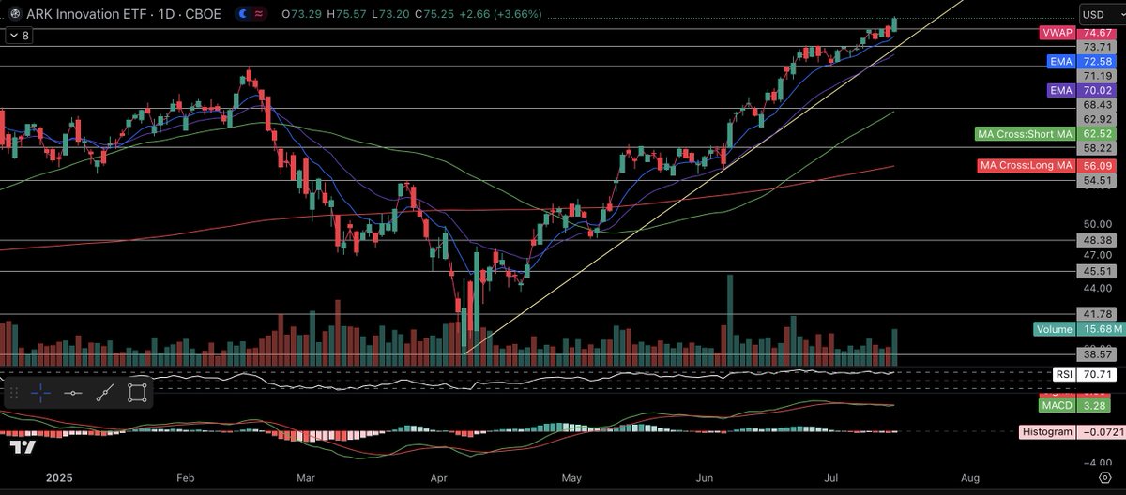The height and width of the screenshot is (495, 1126).
Task: Click the 48.38 price level label
Action: pos(1097,239)
